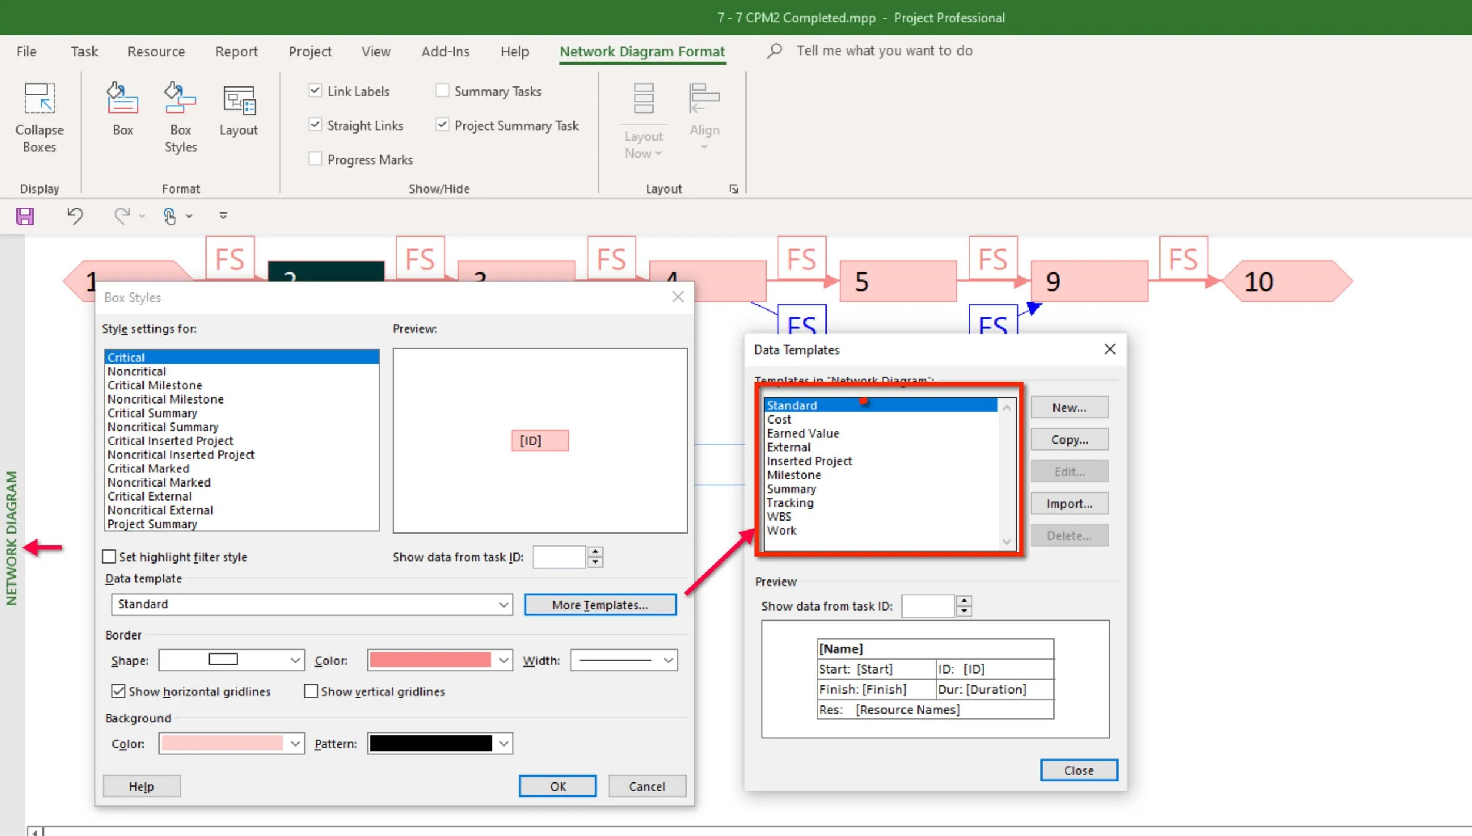The image size is (1472, 836).
Task: Click the Redo arrow icon
Action: pos(122,216)
